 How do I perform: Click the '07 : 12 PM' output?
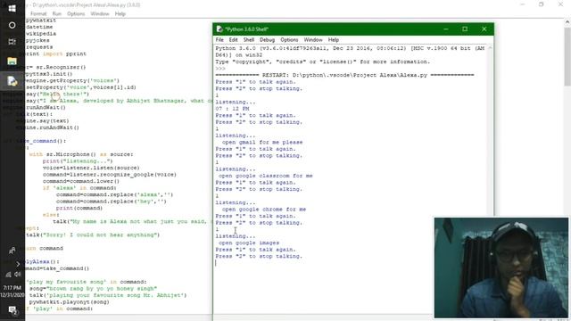pyautogui.click(x=232, y=109)
